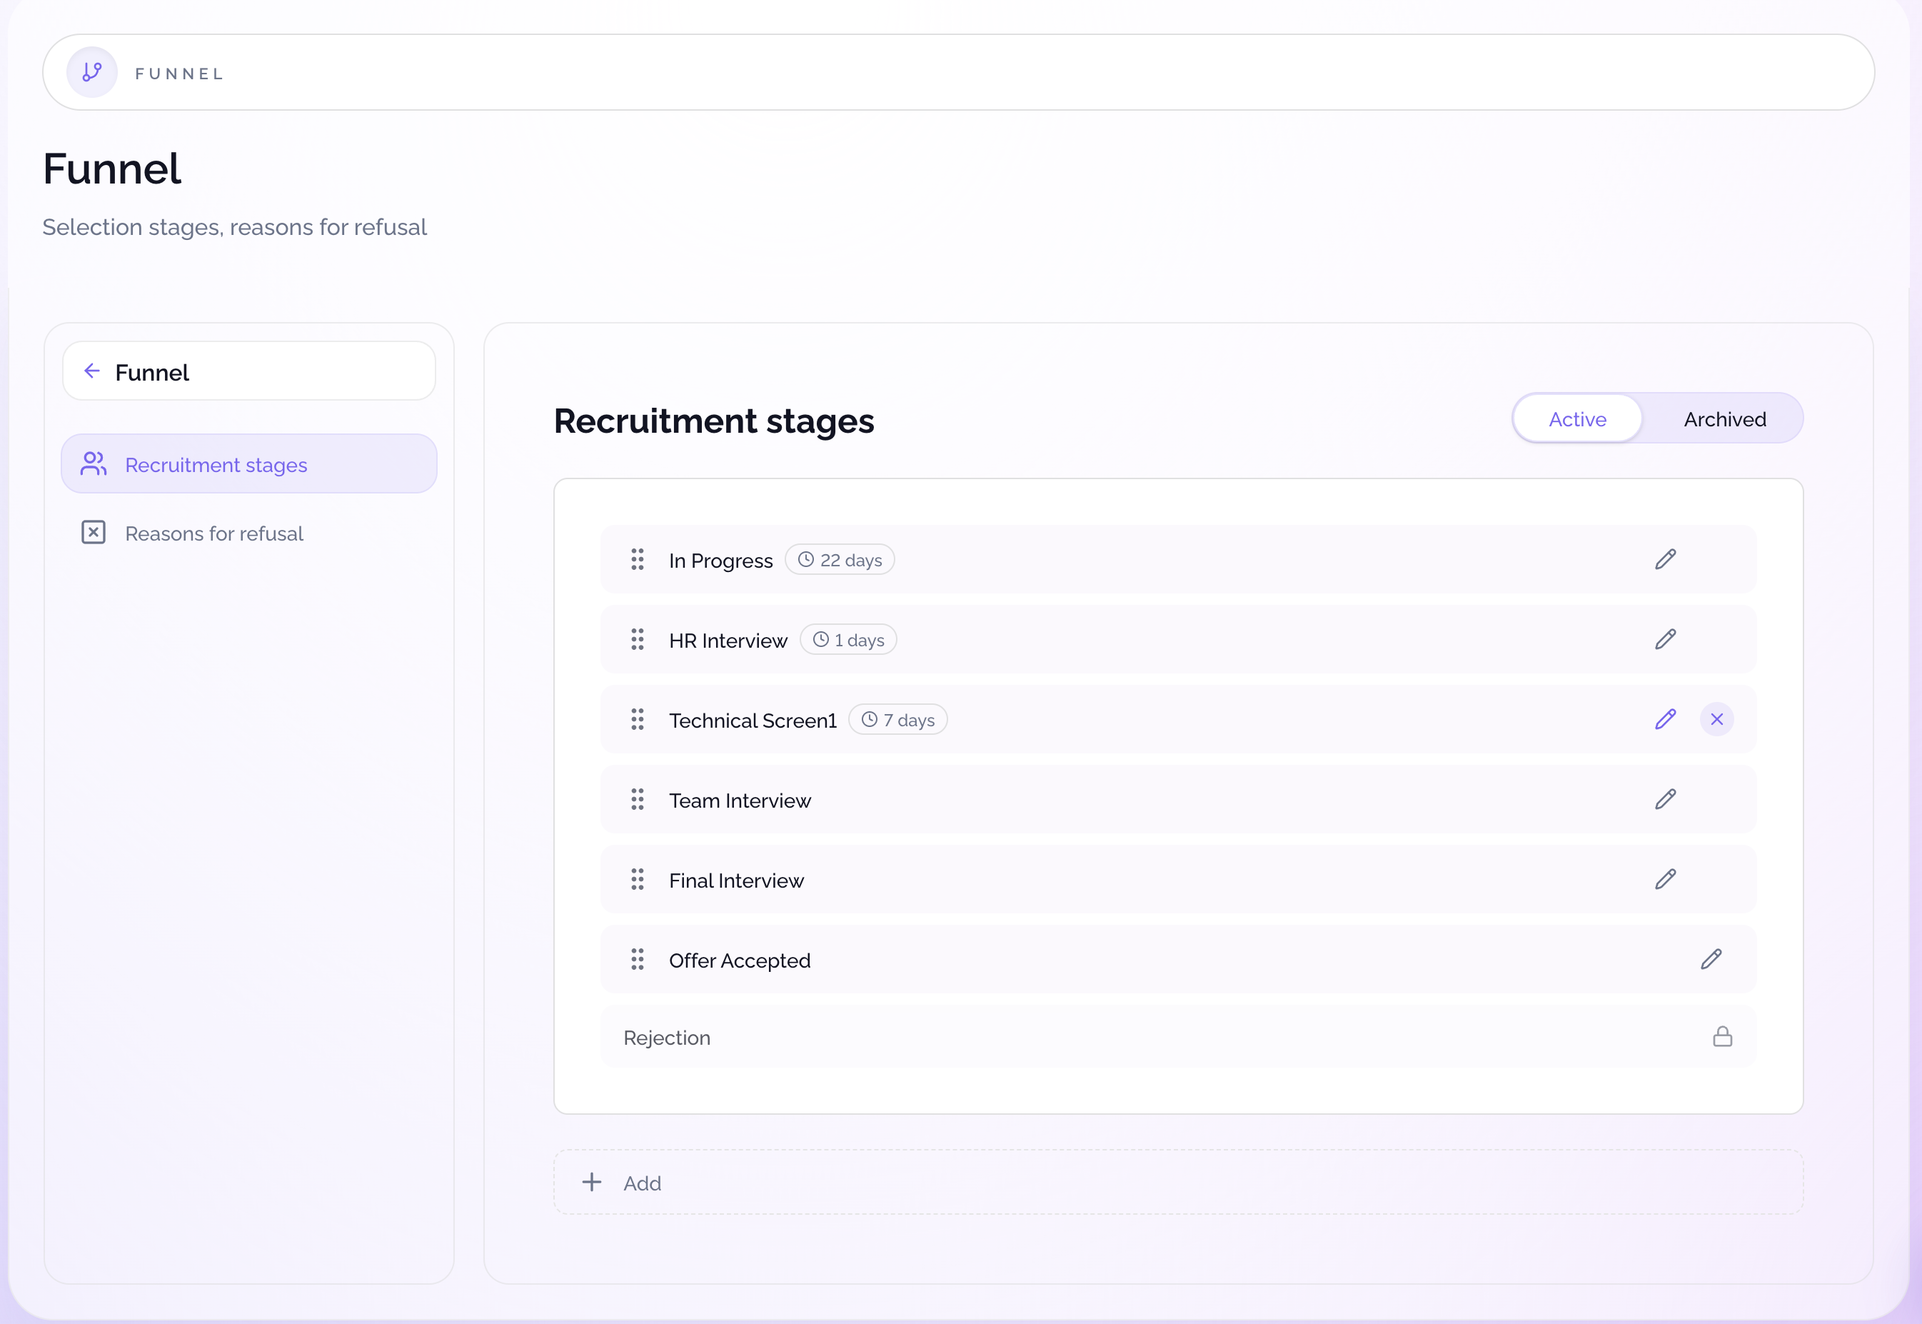Click the 7 days time badge
Viewport: 1922px width, 1324px height.
pyautogui.click(x=897, y=720)
